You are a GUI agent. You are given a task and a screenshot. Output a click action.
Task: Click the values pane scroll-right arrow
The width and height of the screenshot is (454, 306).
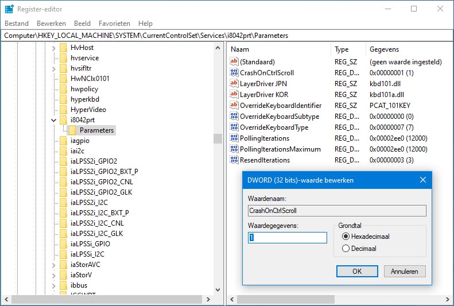(x=448, y=299)
